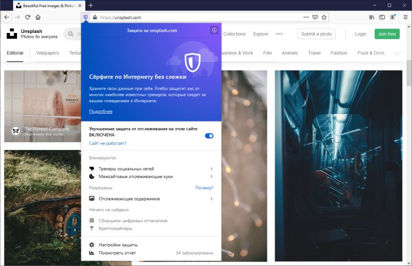The width and height of the screenshot is (412, 266).
Task: Switch to the Editorial category tab
Action: point(15,53)
